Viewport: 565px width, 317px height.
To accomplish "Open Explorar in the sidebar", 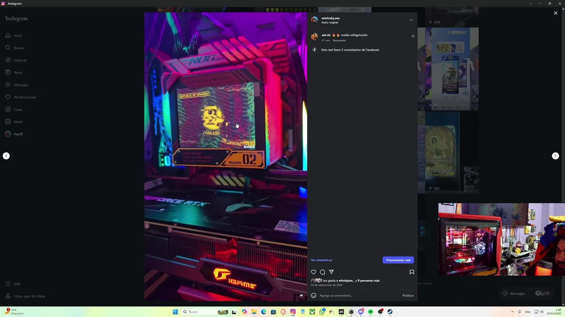I will point(16,60).
